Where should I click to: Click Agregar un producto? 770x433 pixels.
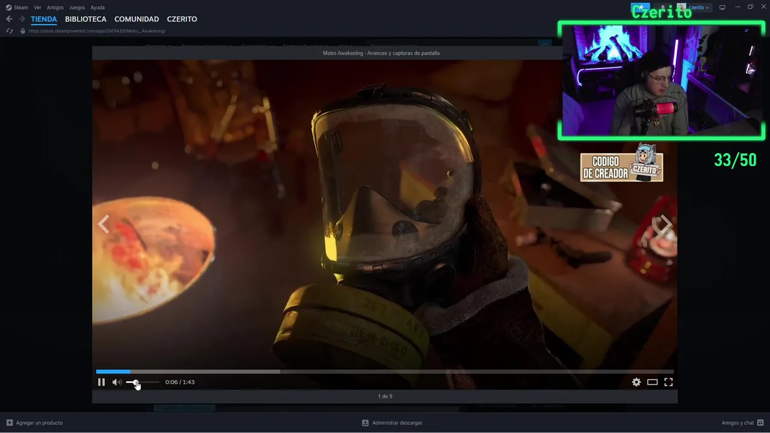click(39, 423)
